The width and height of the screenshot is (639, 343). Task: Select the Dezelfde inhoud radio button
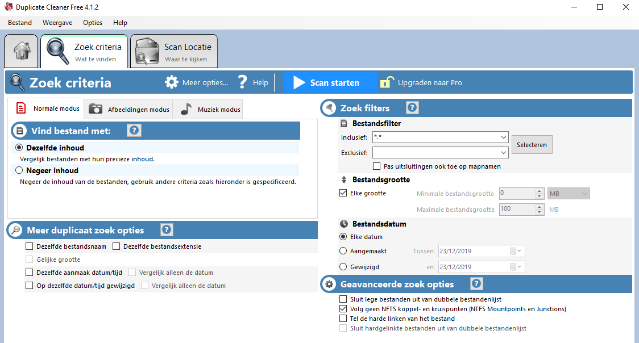click(19, 148)
